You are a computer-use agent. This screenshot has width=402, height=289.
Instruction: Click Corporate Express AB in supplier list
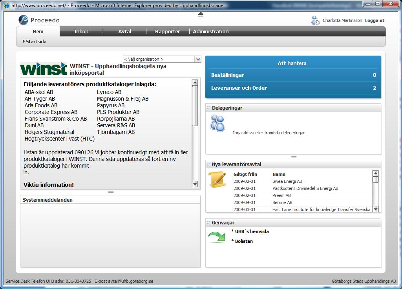tap(51, 112)
